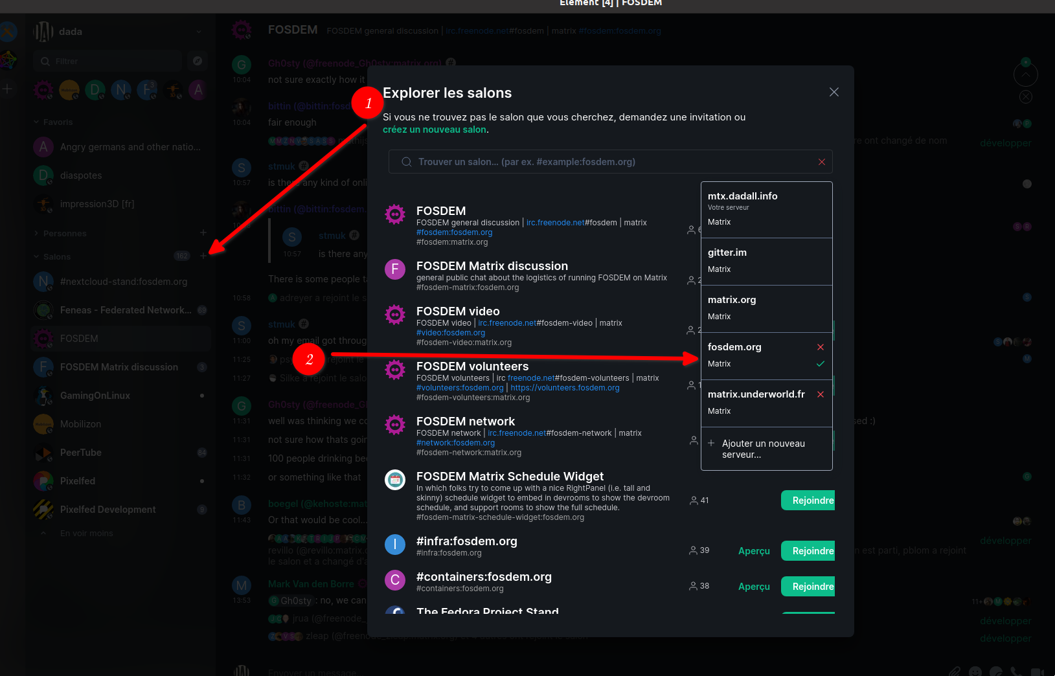Open Mobilizon room
The width and height of the screenshot is (1055, 676).
120,424
